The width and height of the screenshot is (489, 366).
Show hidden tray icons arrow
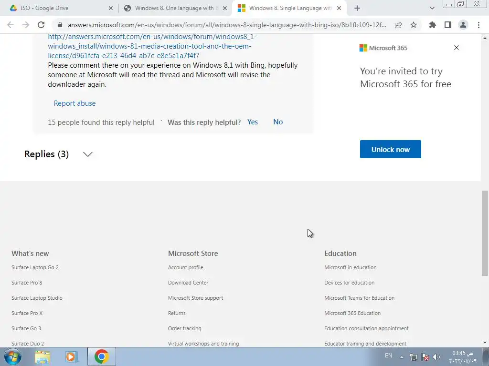click(x=402, y=357)
